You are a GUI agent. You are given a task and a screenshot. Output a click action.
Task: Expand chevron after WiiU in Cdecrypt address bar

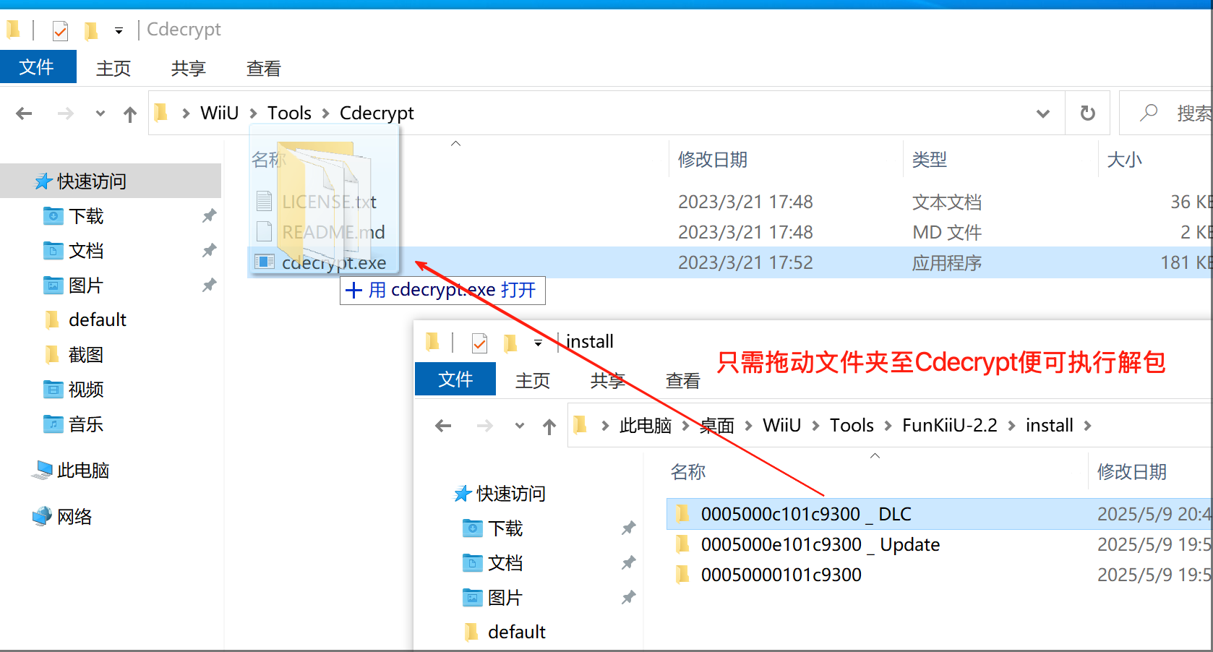(x=254, y=113)
